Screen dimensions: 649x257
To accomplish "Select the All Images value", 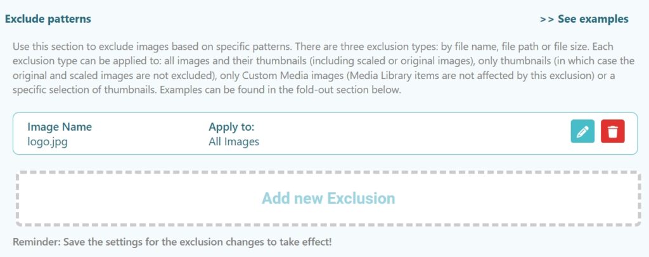I will click(x=234, y=141).
